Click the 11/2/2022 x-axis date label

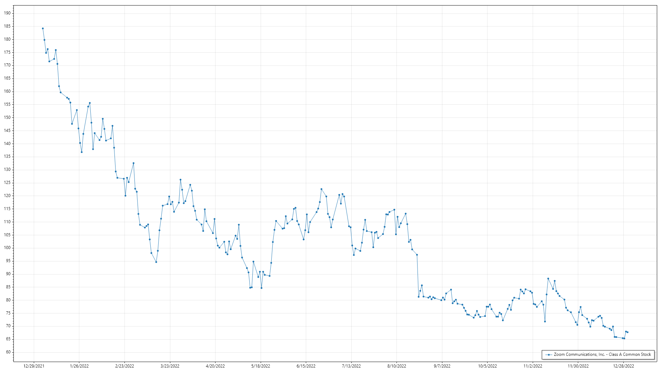(533, 366)
